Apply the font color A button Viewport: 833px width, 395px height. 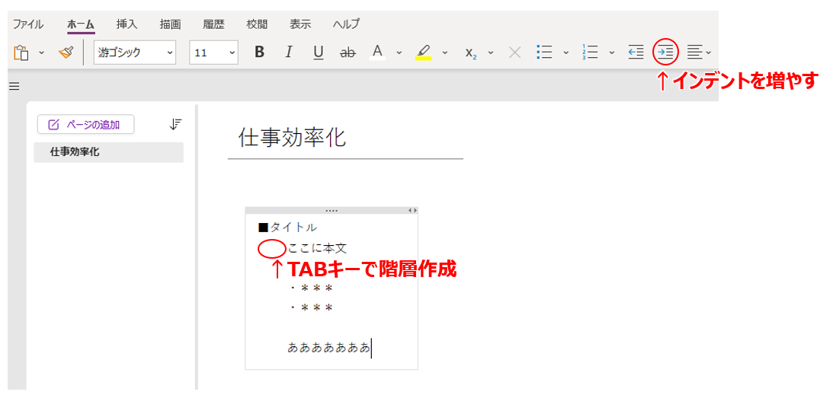(x=377, y=52)
